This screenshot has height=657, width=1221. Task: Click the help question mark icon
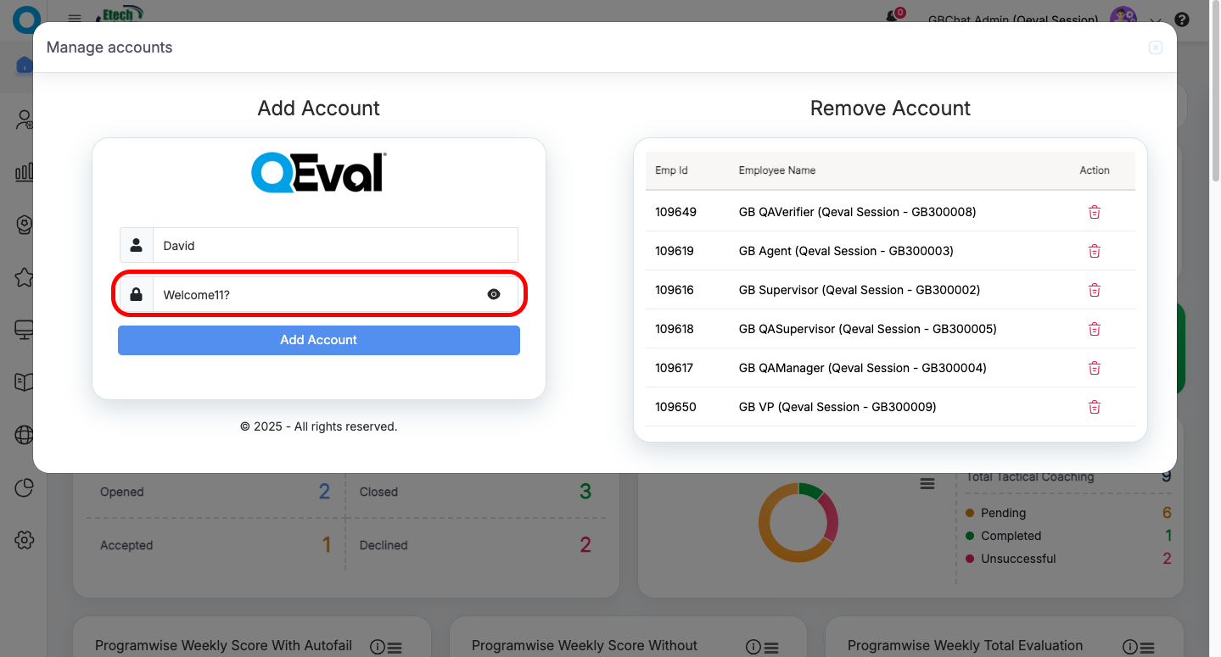point(1181,19)
